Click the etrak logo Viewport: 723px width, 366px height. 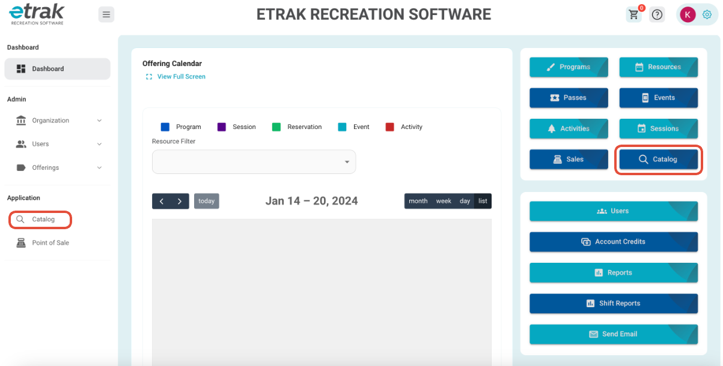pyautogui.click(x=37, y=13)
